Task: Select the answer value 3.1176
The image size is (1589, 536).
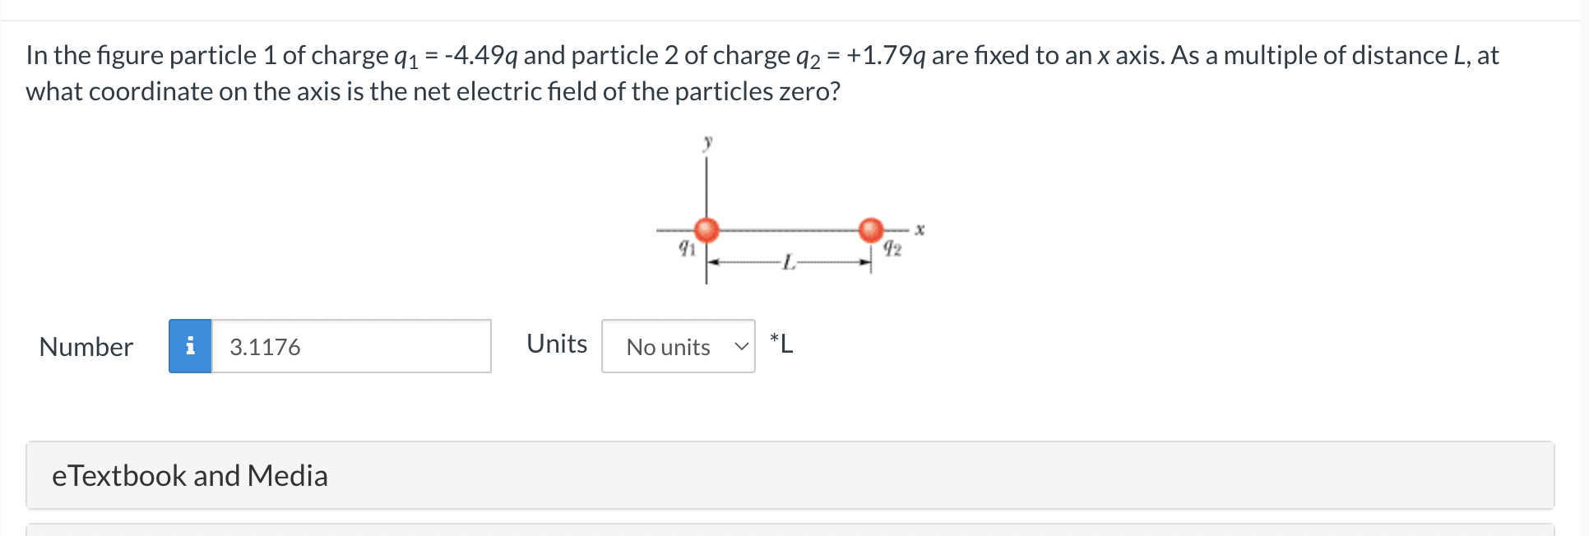Action: pyautogui.click(x=264, y=346)
